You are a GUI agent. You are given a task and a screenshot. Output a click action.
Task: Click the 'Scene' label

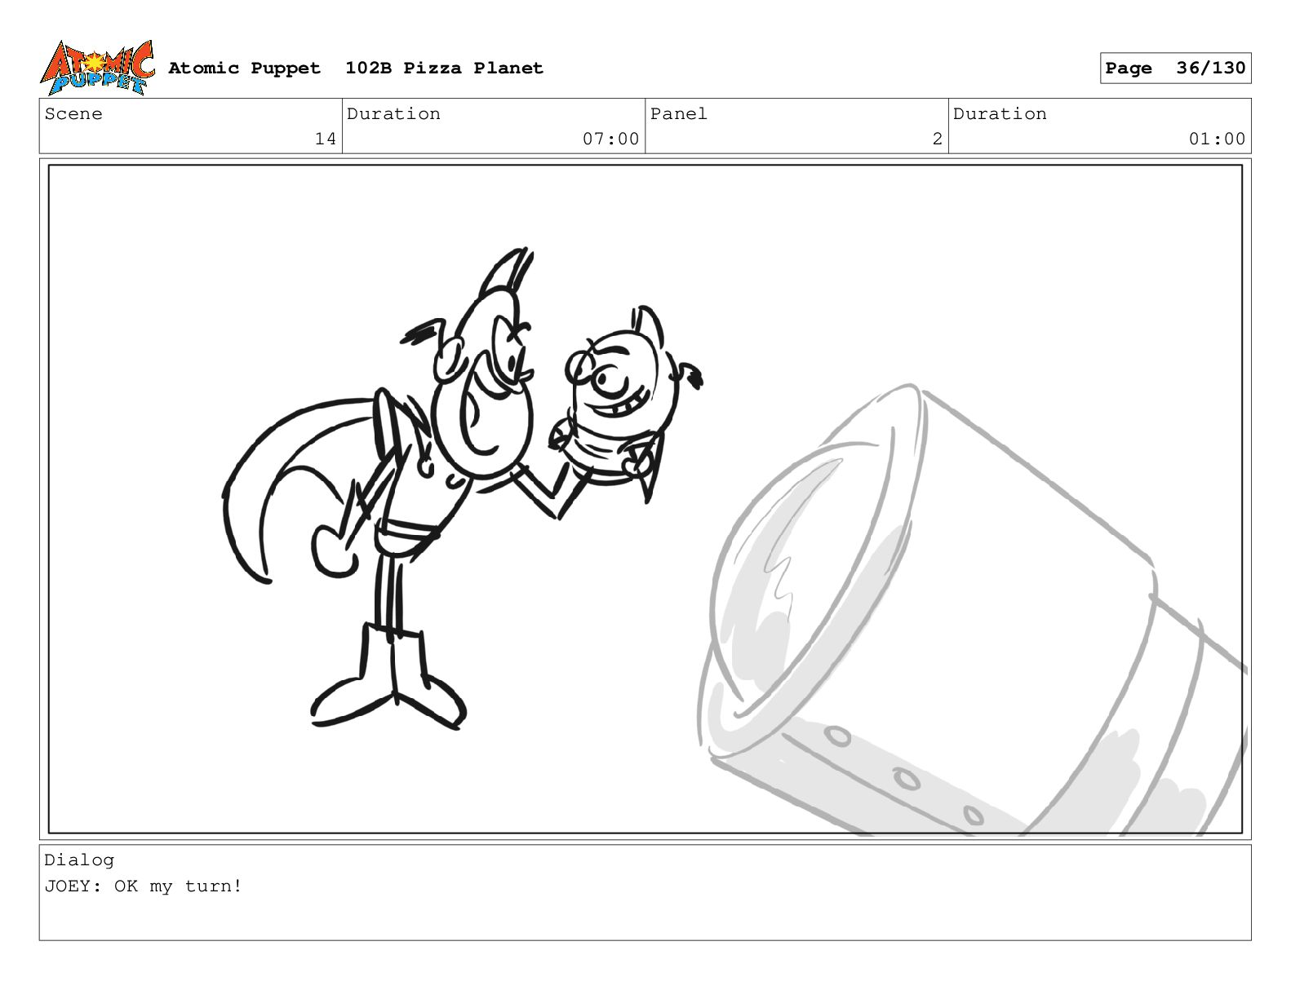coord(73,114)
